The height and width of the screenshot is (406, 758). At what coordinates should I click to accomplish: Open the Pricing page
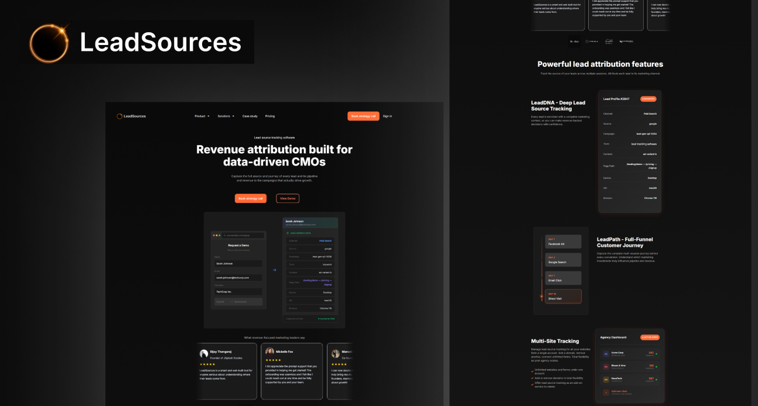pos(269,116)
